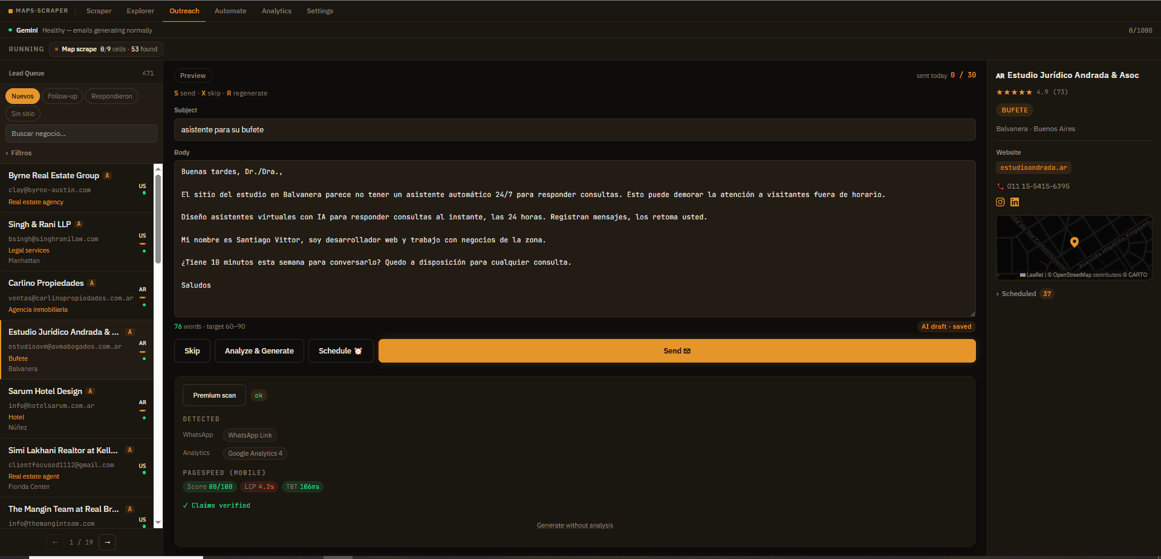This screenshot has width=1161, height=559.
Task: Open the Instagram profile icon
Action: pos(1000,202)
